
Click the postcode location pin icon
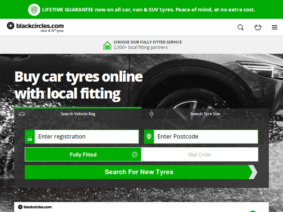pyautogui.click(x=149, y=137)
